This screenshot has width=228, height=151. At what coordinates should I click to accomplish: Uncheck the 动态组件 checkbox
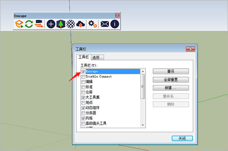(83, 108)
